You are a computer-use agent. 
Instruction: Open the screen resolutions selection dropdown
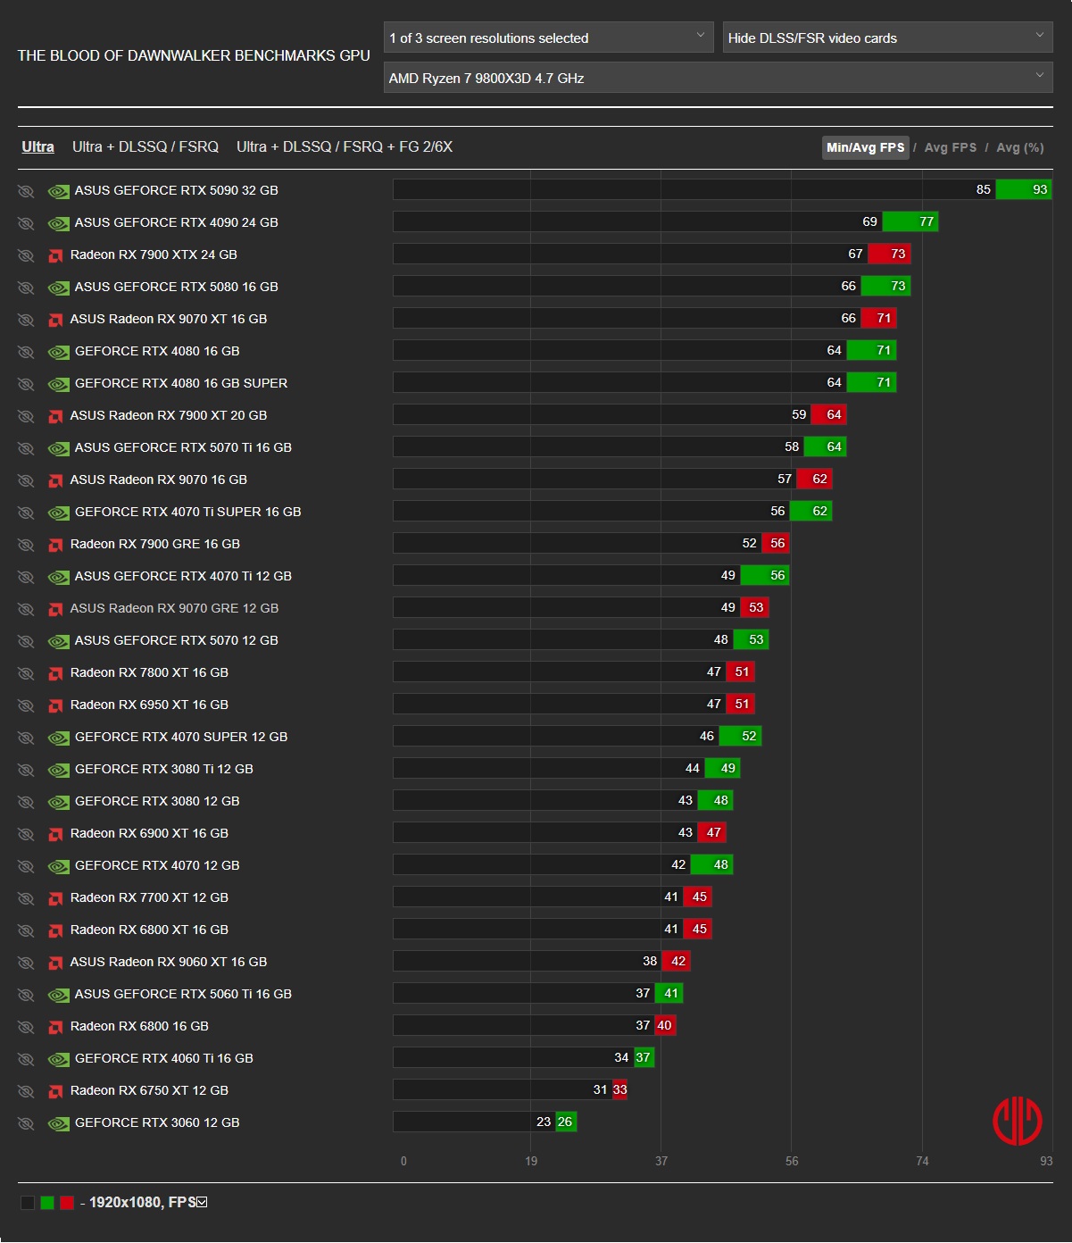(x=548, y=38)
